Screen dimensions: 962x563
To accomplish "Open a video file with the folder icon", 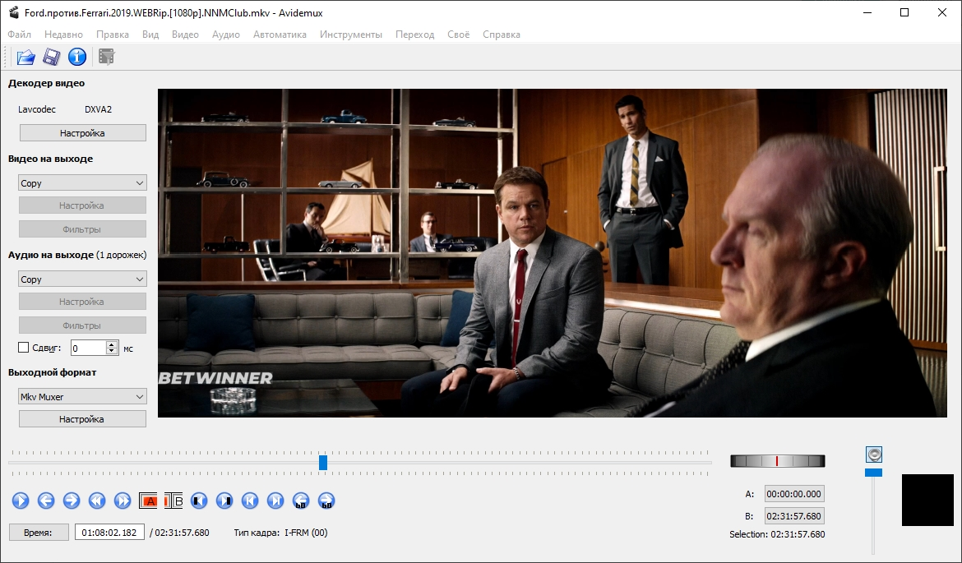I will (25, 57).
